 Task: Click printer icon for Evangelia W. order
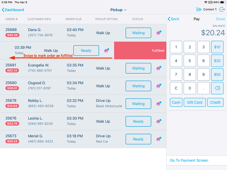pos(159,68)
